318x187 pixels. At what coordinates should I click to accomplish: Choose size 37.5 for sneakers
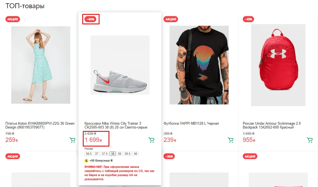[105, 154]
